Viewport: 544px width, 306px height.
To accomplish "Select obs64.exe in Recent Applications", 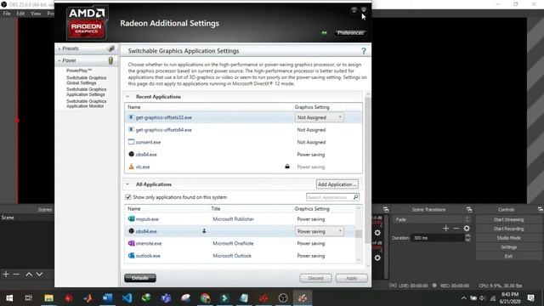I will pyautogui.click(x=243, y=155).
